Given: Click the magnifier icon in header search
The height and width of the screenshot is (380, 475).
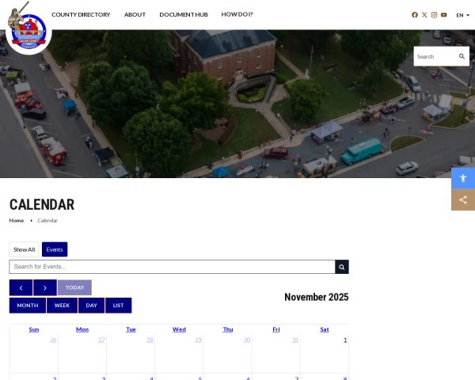Looking at the screenshot, I should [x=462, y=56].
